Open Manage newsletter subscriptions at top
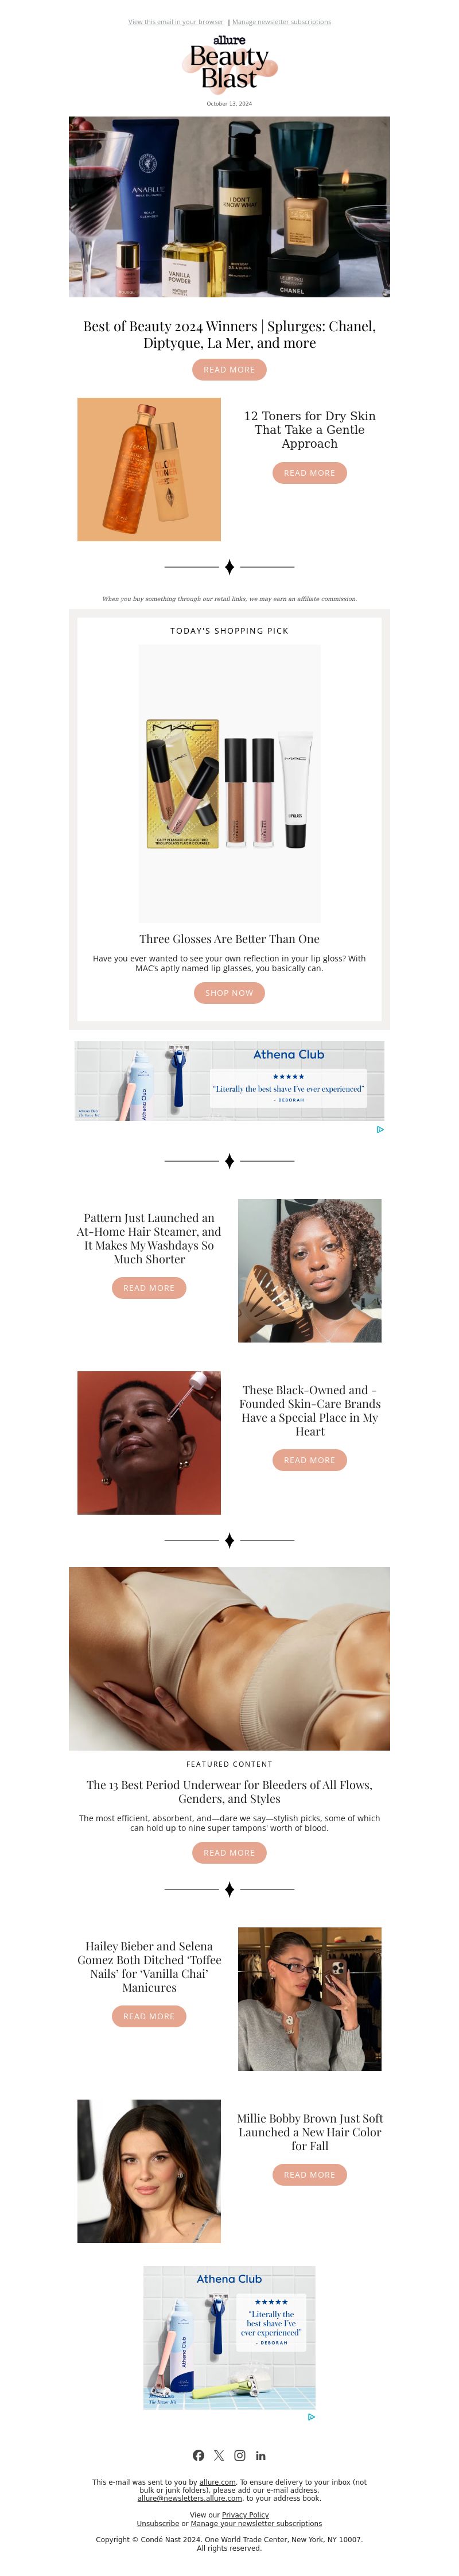The image size is (459, 2576). pyautogui.click(x=281, y=22)
